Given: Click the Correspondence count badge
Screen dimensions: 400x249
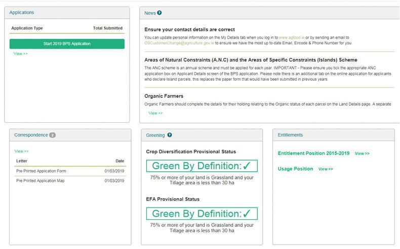Looking at the screenshot, I should (x=53, y=135).
